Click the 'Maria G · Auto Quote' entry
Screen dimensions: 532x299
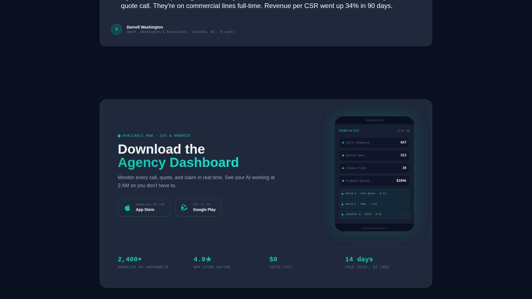374,194
